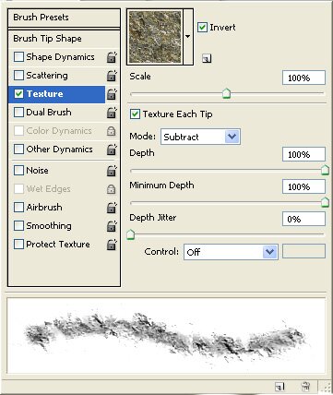Open the Mode dropdown showing Subtract

[200, 137]
